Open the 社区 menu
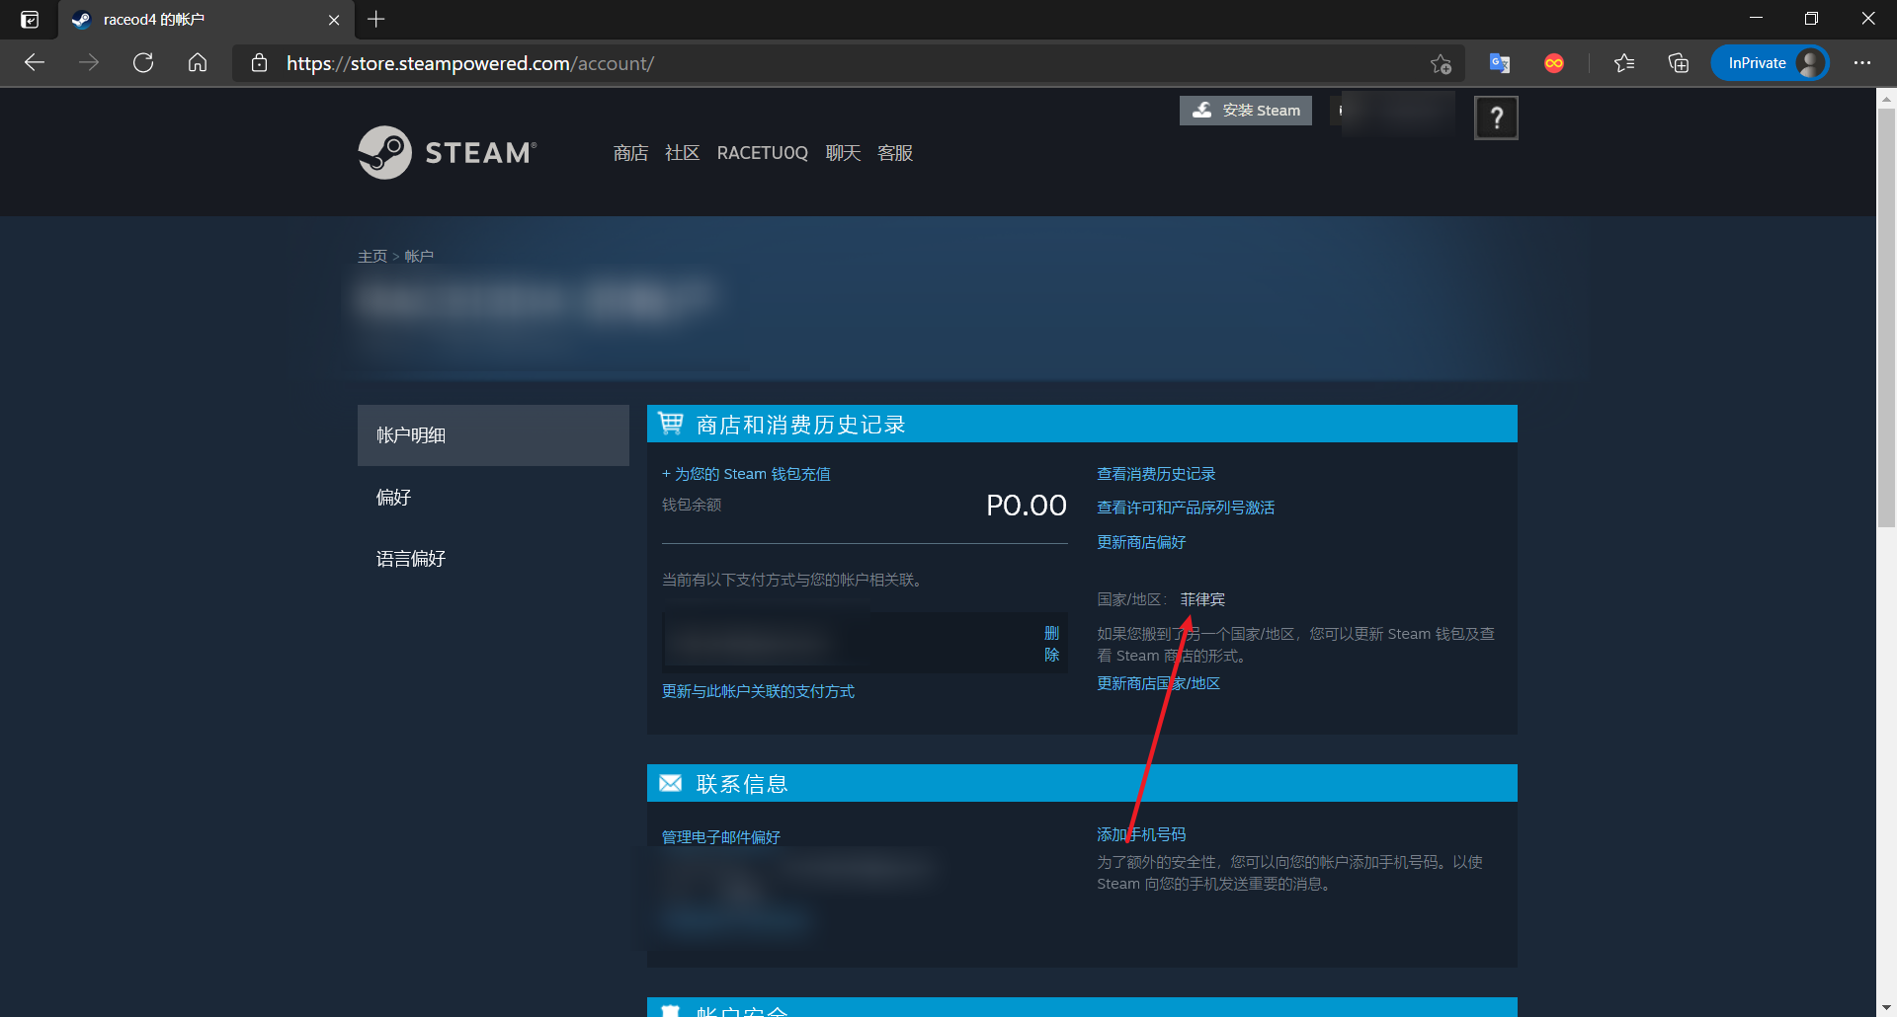1897x1017 pixels. click(682, 153)
